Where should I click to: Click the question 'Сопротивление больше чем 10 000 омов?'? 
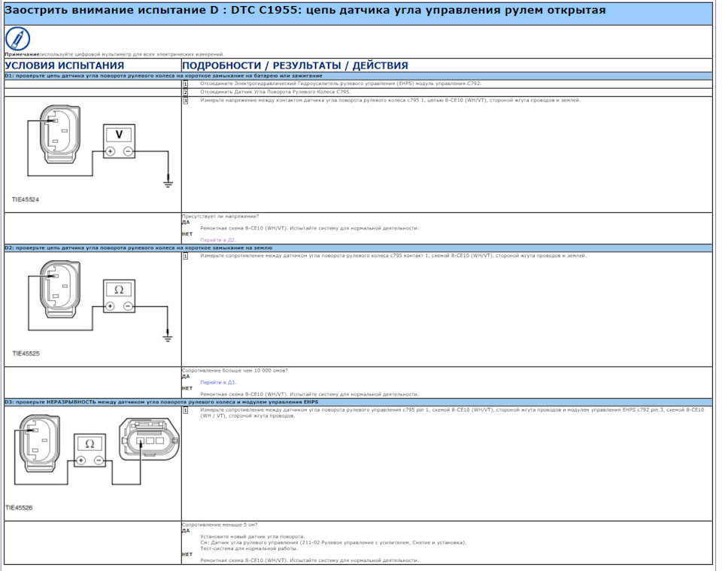(x=235, y=371)
